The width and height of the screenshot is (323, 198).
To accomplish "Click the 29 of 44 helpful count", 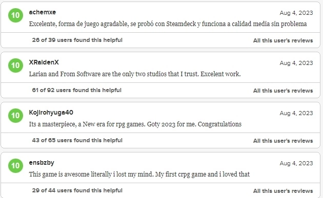I will (77, 190).
